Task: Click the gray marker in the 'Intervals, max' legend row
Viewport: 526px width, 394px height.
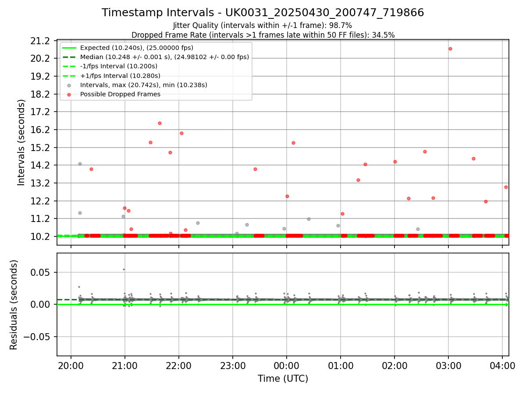Action: 69,85
